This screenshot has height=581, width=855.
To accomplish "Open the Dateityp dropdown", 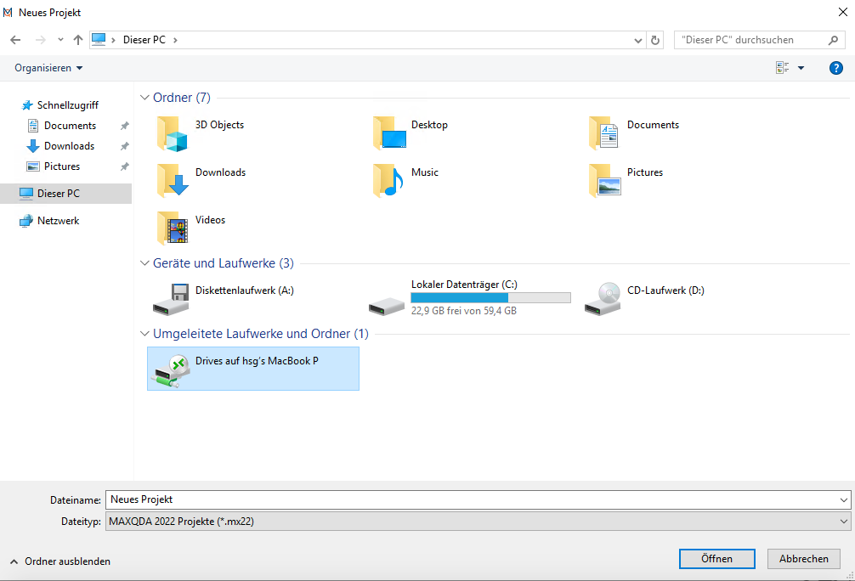I will (x=478, y=522).
